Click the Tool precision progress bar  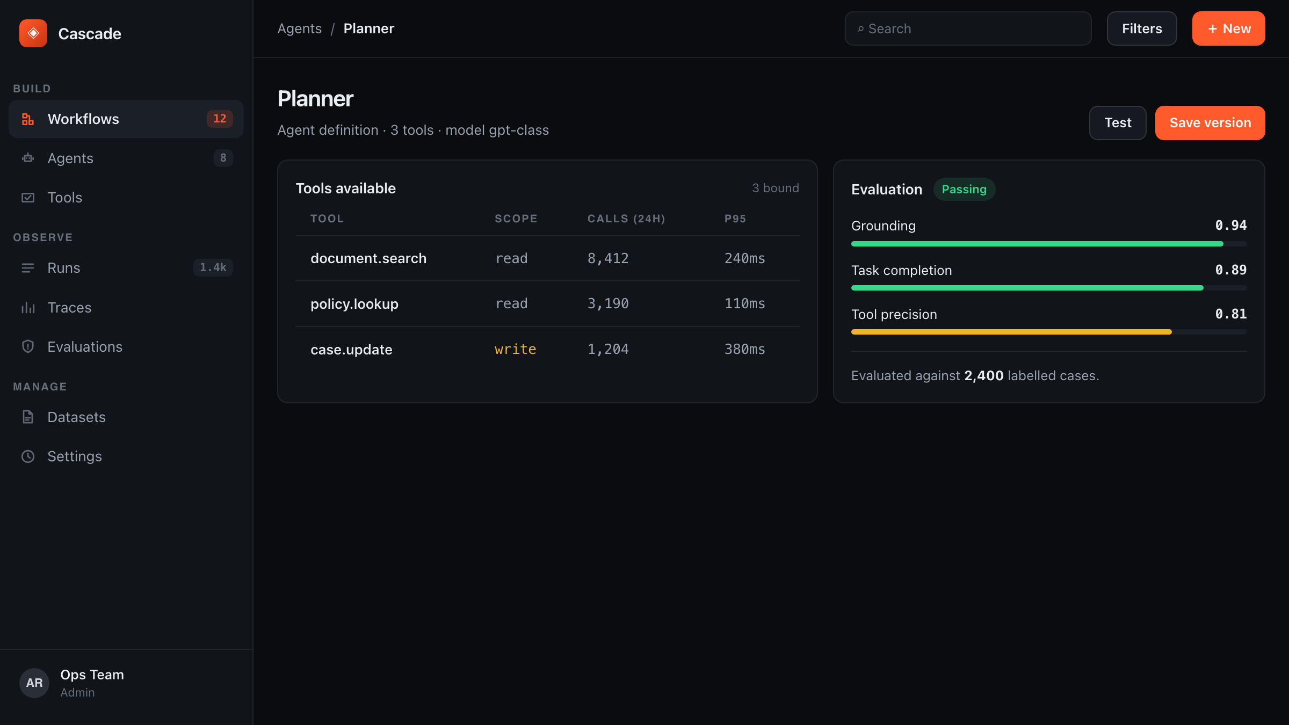[x=1049, y=332]
